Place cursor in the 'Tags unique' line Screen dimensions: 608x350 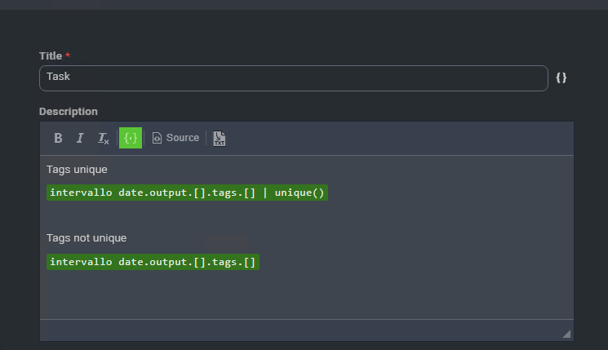pos(77,170)
